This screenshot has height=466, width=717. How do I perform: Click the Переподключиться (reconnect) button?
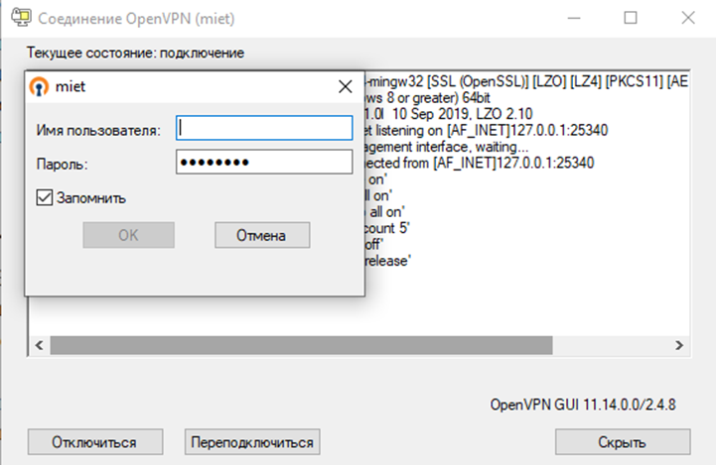pyautogui.click(x=252, y=442)
